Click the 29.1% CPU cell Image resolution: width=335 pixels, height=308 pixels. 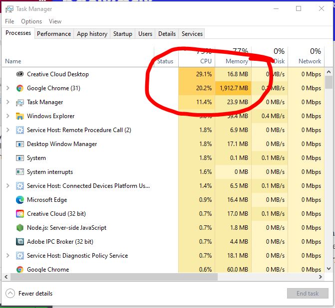click(x=197, y=74)
